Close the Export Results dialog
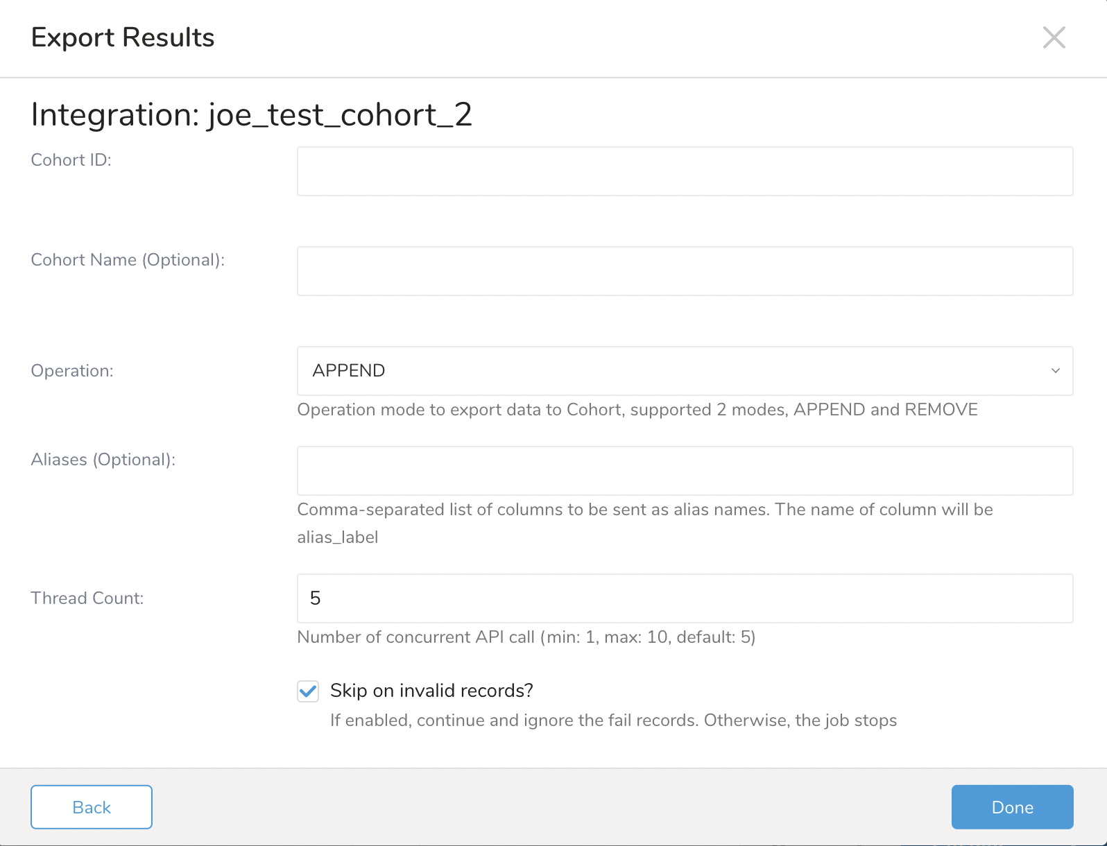This screenshot has height=846, width=1107. click(1054, 37)
